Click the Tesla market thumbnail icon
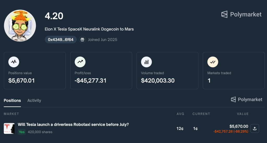 tap(9, 128)
